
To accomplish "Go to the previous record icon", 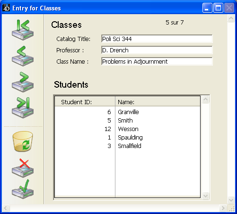I will [x=23, y=56].
